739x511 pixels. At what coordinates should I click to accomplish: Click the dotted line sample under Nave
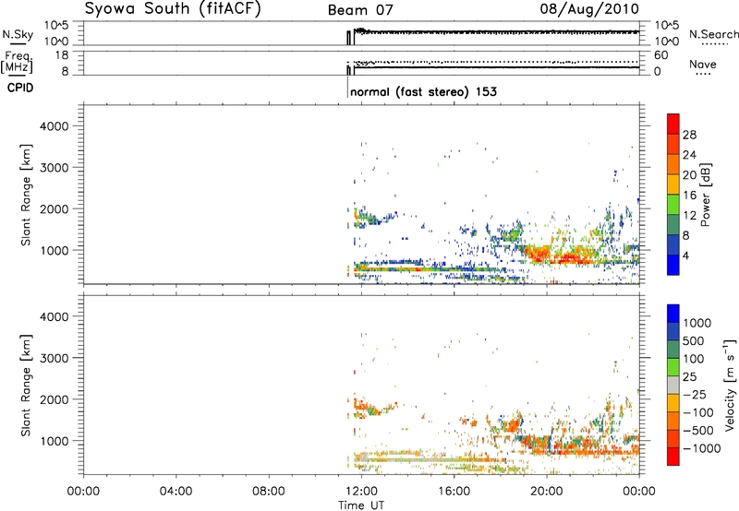[x=703, y=74]
